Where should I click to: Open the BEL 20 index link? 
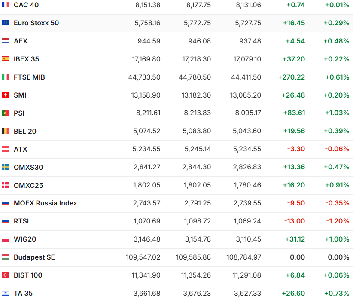click(25, 131)
